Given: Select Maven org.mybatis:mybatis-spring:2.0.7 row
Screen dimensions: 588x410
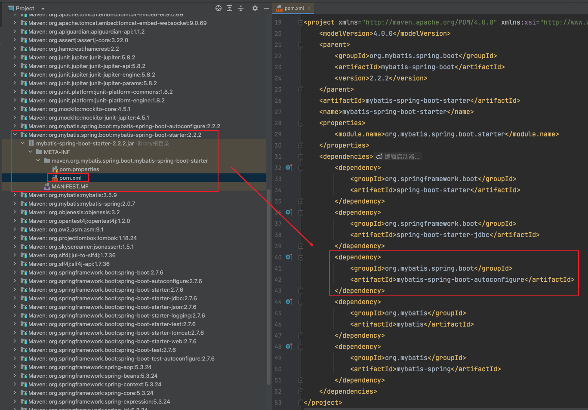Looking at the screenshot, I should pos(134,203).
